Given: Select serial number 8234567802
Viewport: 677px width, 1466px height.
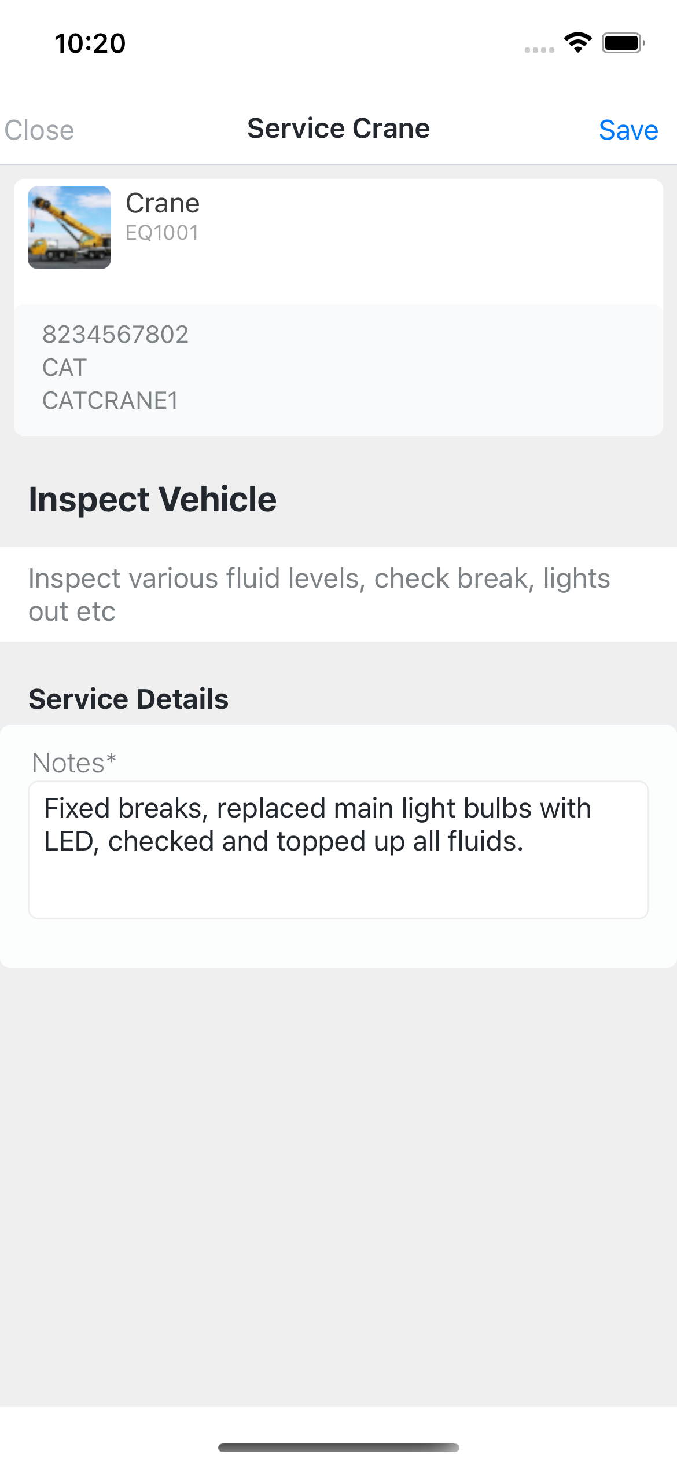Looking at the screenshot, I should tap(117, 333).
